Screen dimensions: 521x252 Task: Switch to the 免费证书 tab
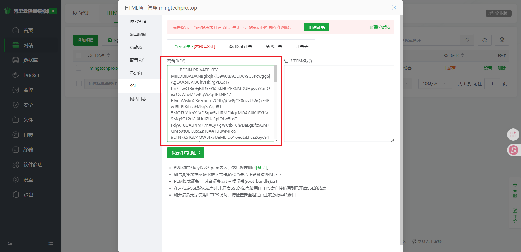click(x=274, y=46)
